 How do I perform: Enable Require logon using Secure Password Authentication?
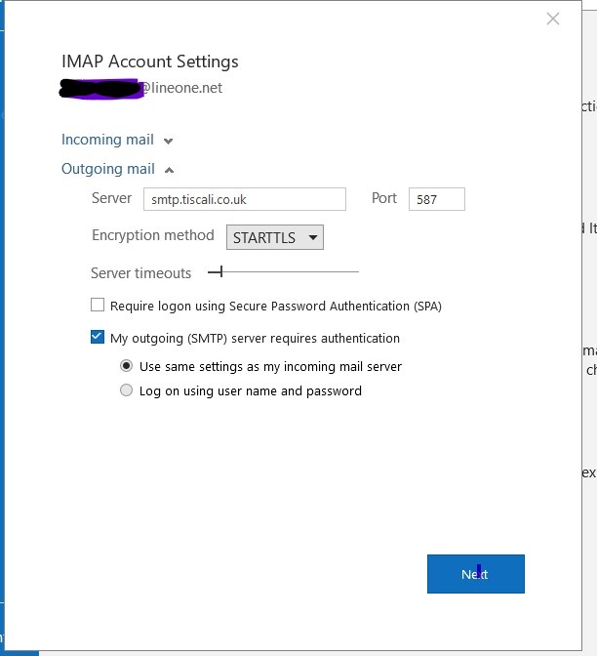[98, 306]
